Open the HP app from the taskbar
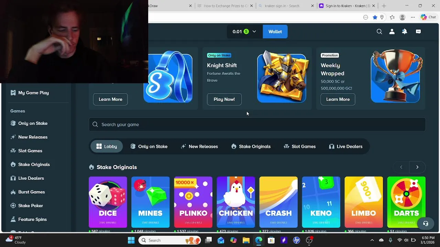440x247 pixels. click(297, 240)
